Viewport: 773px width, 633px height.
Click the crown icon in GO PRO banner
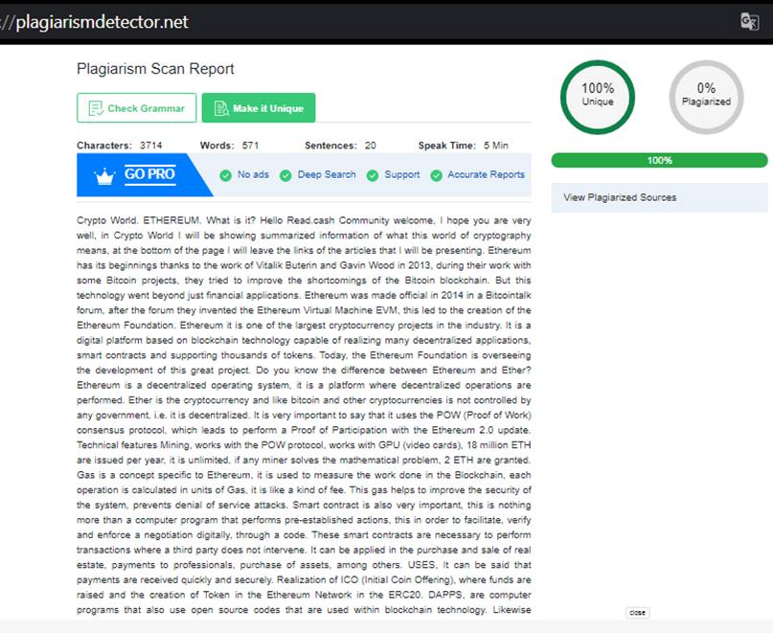pos(104,176)
